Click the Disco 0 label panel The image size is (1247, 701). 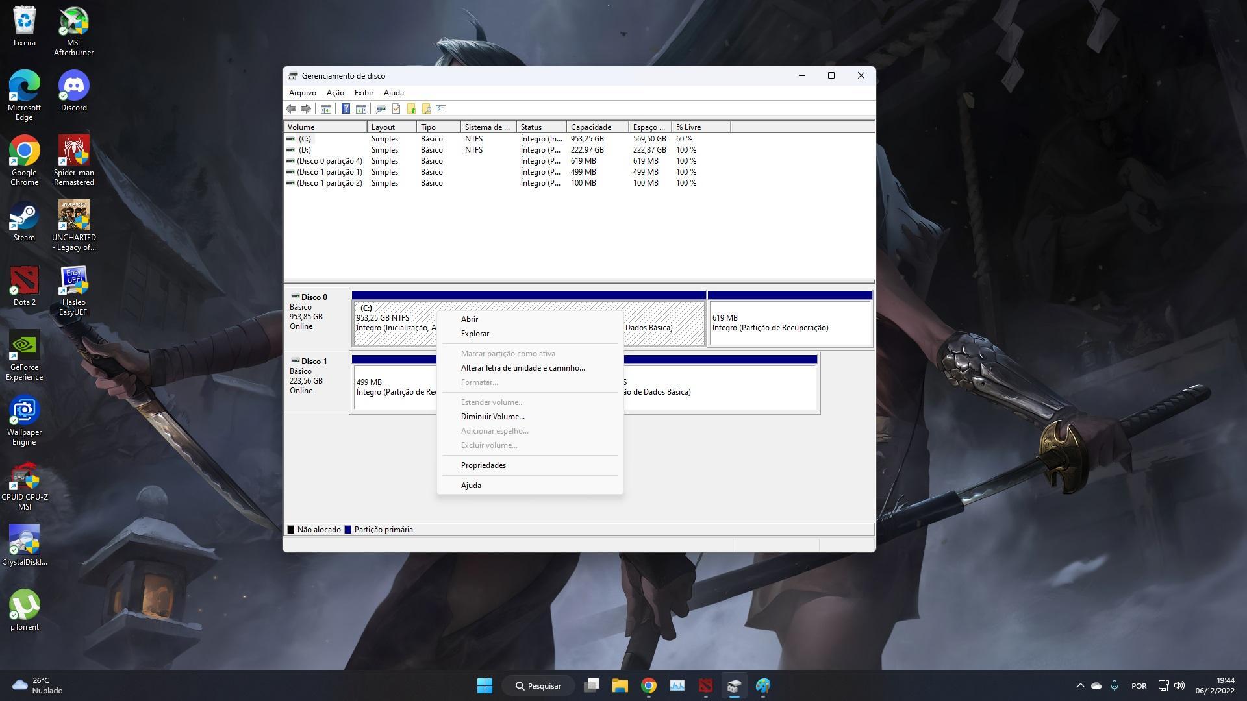point(318,318)
